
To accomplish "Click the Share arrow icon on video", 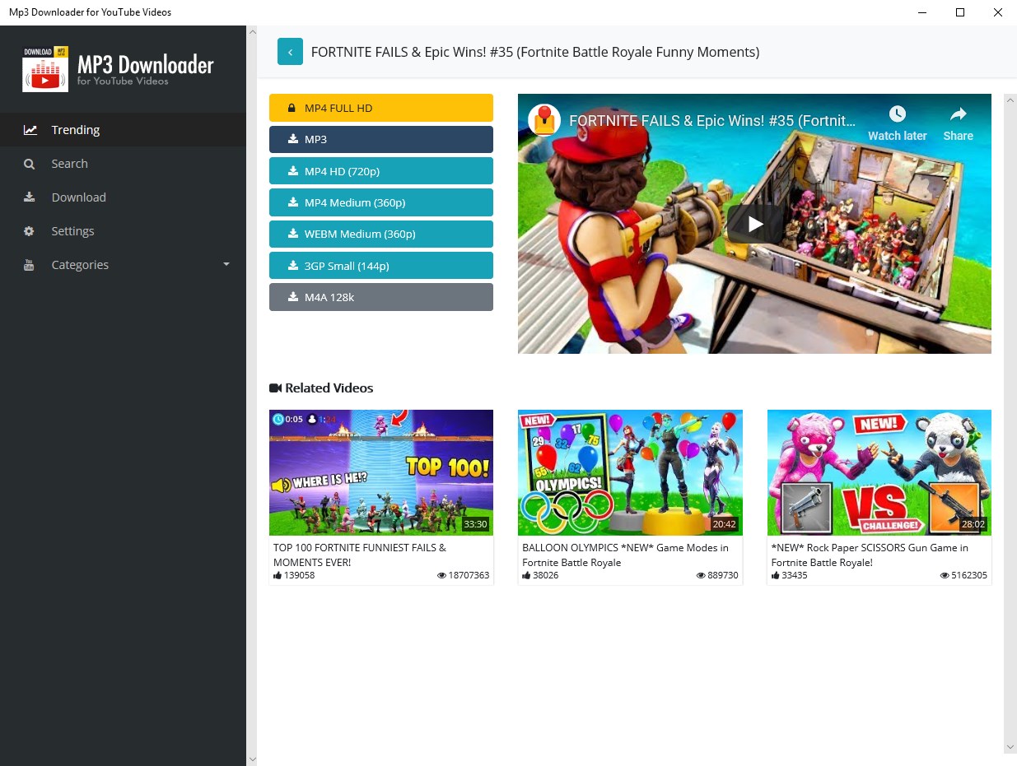I will (958, 114).
